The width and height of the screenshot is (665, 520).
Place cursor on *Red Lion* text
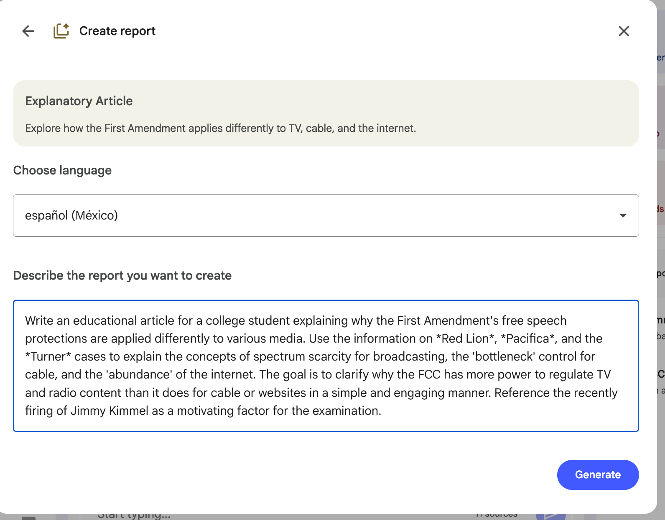[x=466, y=338]
